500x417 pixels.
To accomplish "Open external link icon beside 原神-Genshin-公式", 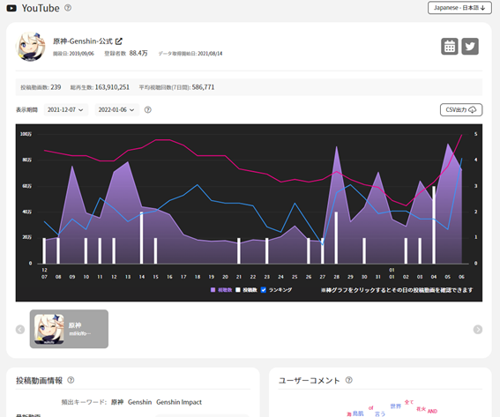I will click(119, 41).
